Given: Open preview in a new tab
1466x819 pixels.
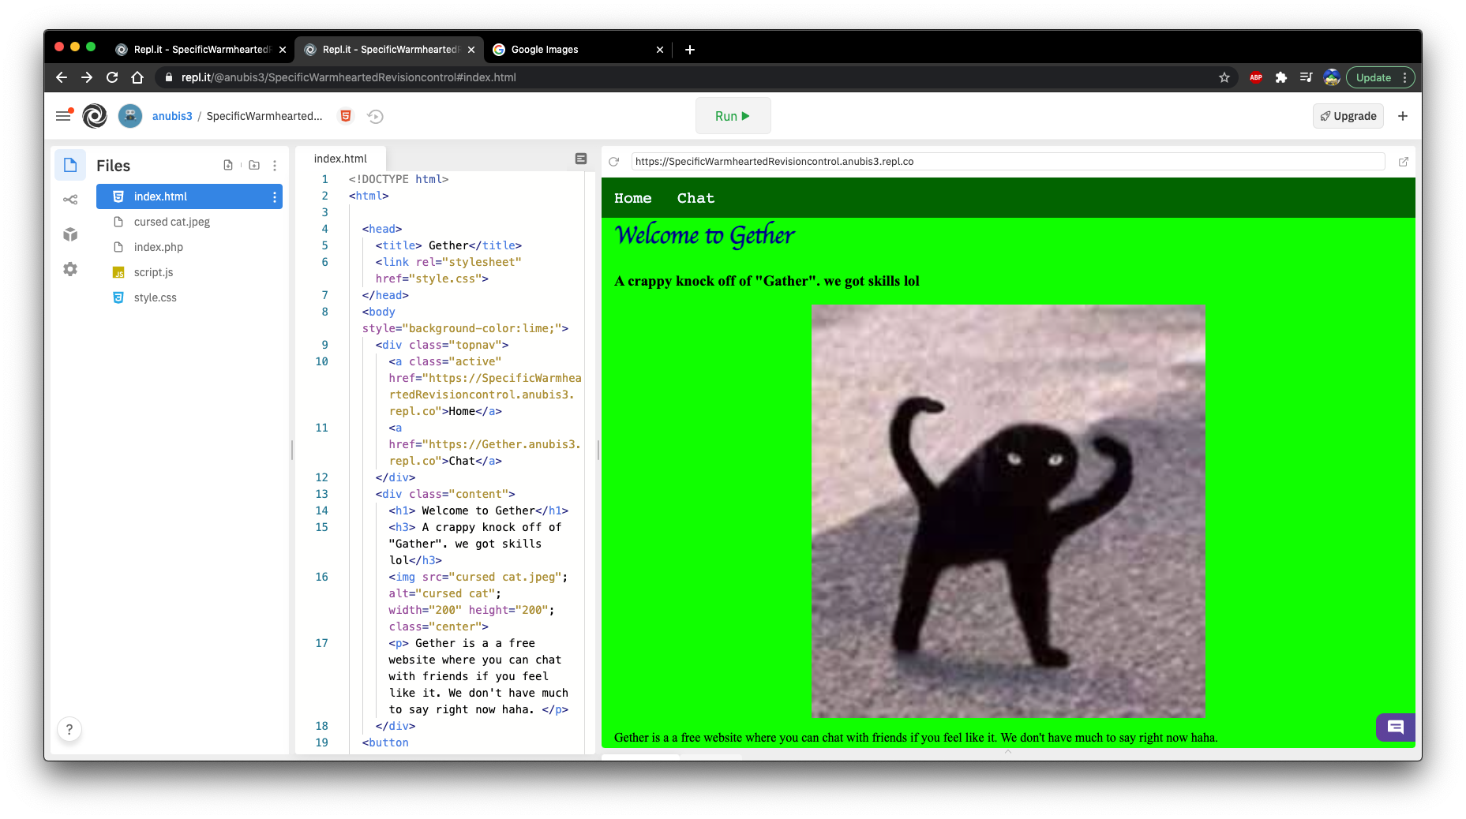Looking at the screenshot, I should click(1404, 162).
